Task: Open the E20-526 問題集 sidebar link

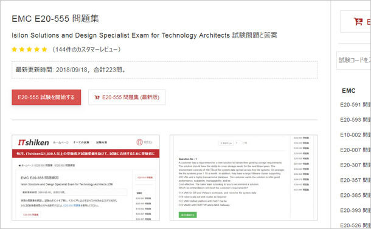Action: tap(355, 225)
